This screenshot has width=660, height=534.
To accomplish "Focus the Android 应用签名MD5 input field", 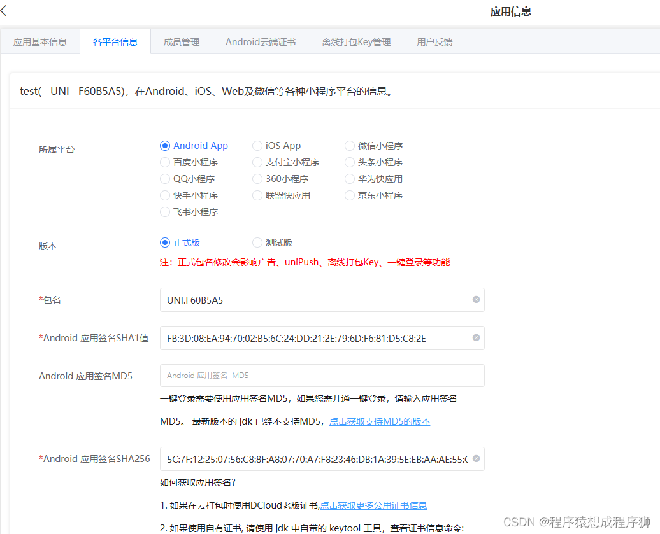I will tap(322, 376).
